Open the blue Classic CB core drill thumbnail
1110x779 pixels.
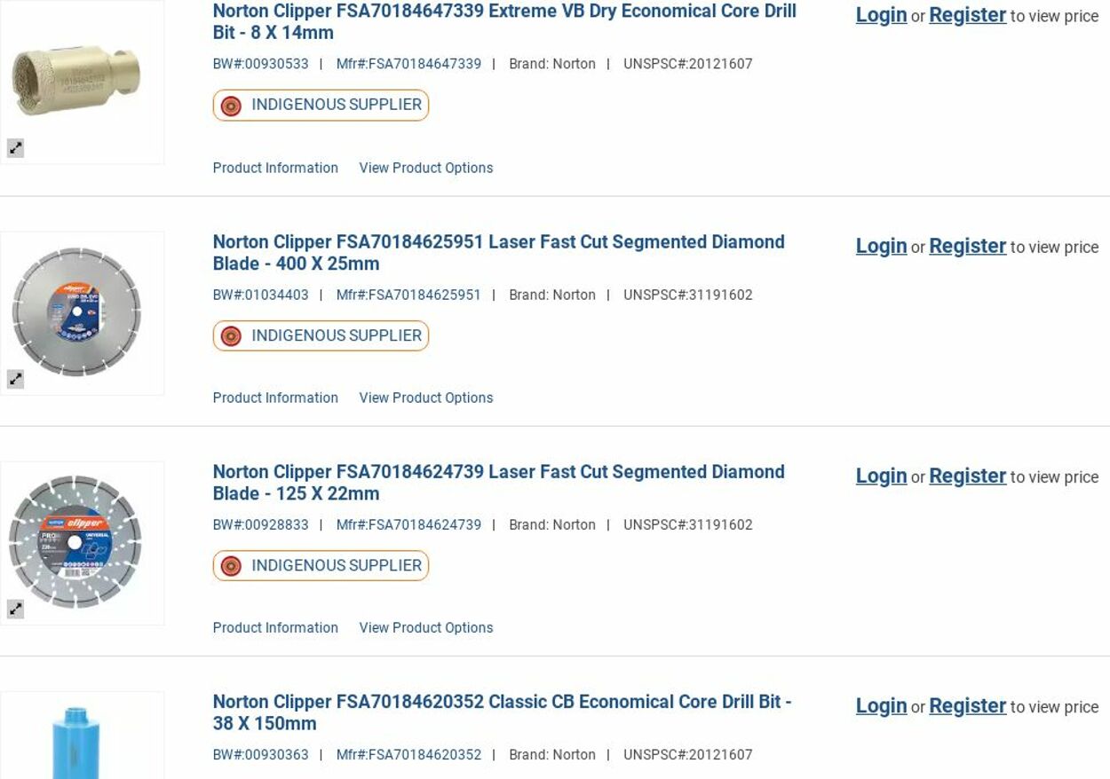[78, 740]
